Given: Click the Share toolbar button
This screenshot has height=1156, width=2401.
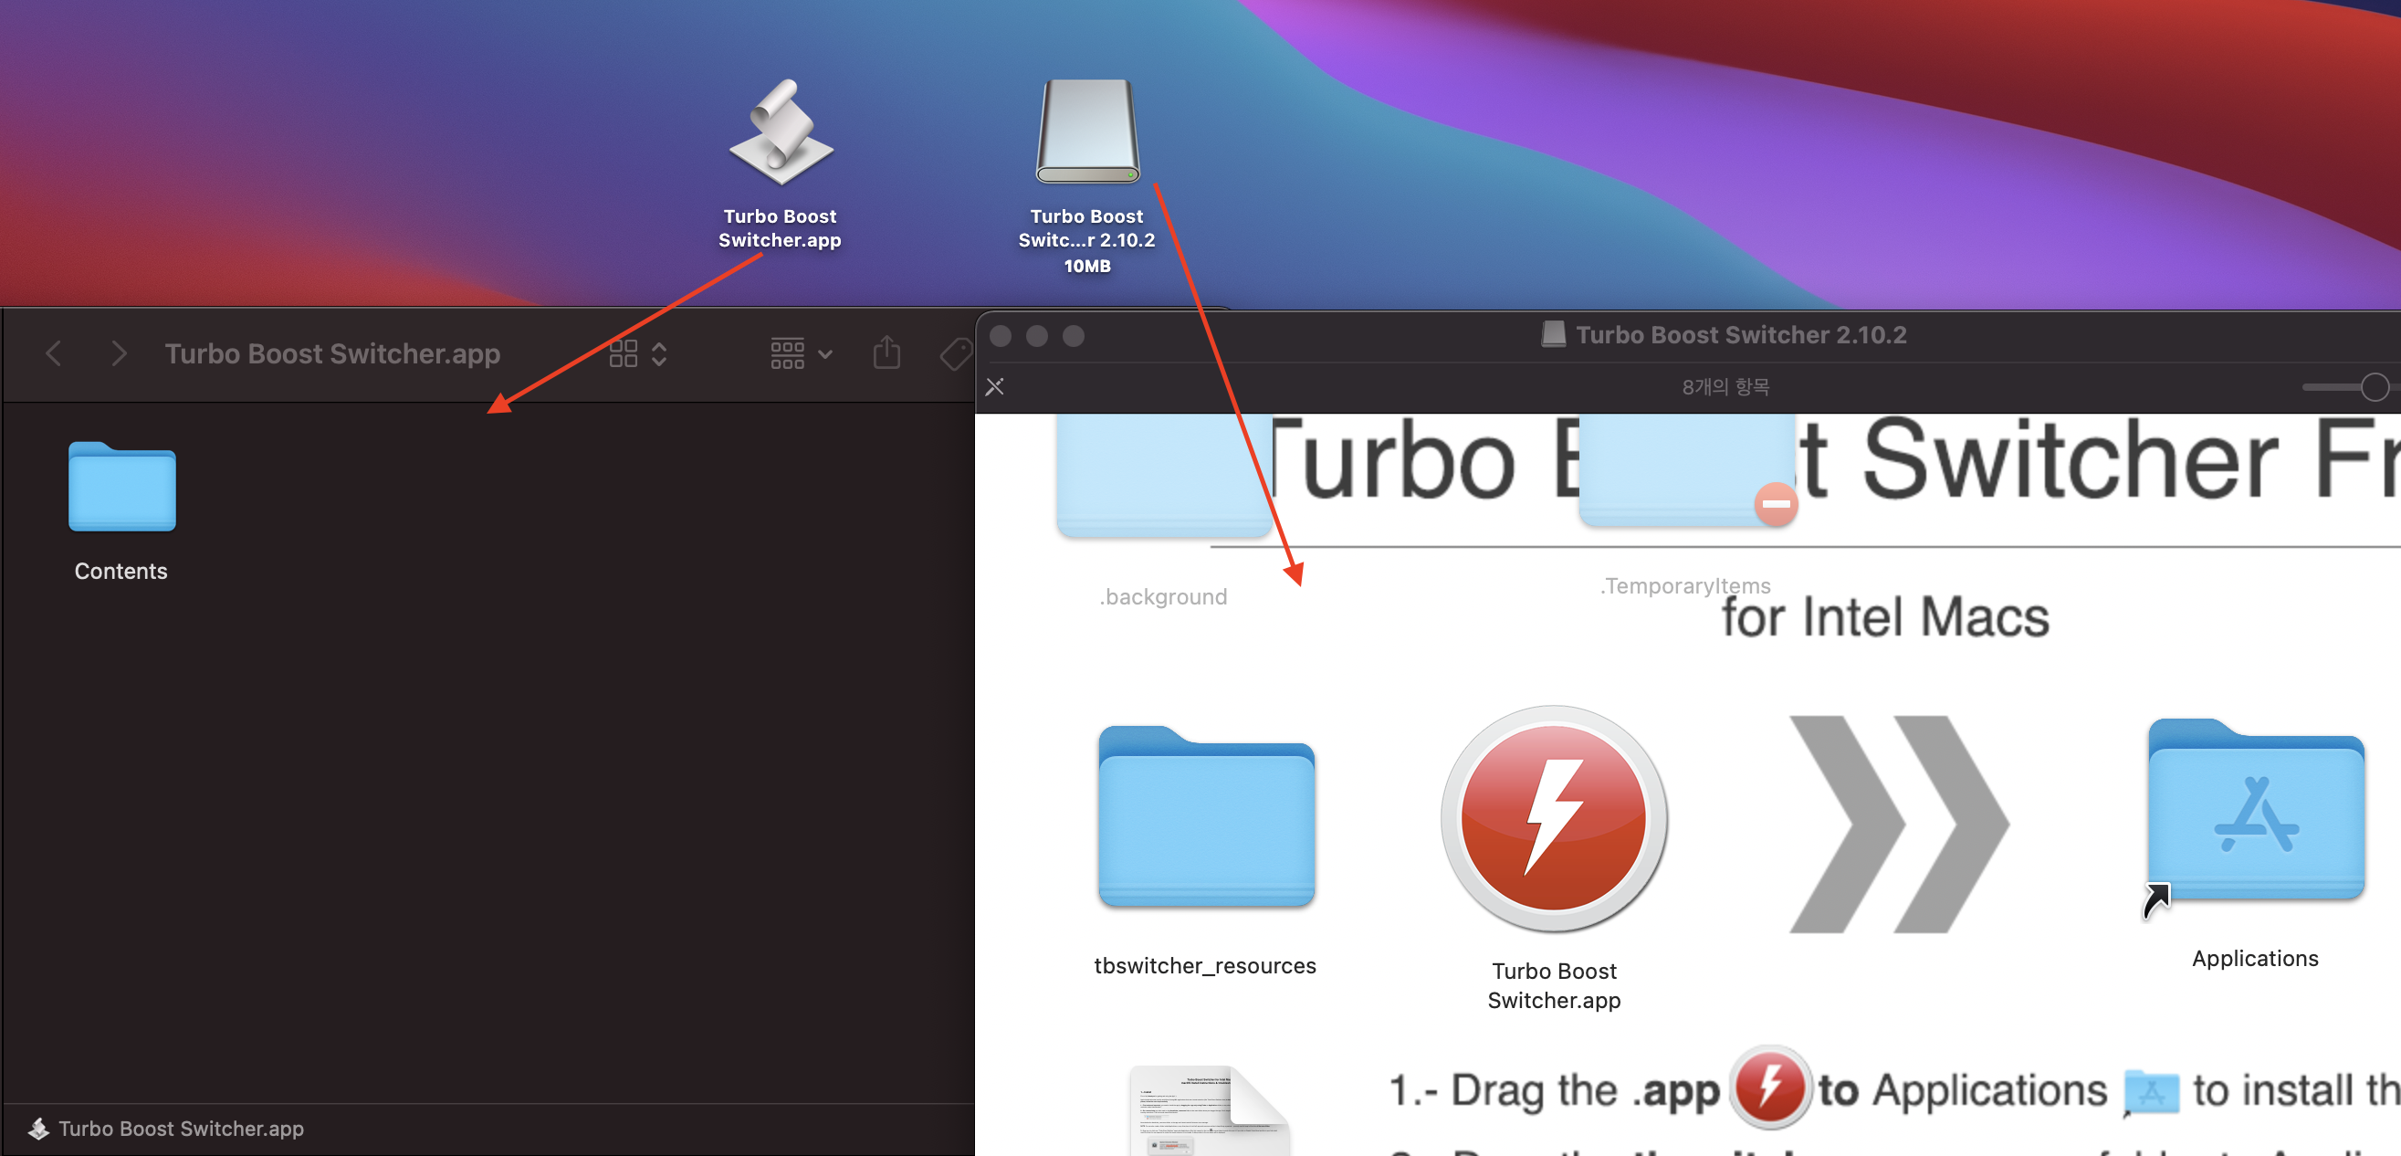Looking at the screenshot, I should coord(886,353).
